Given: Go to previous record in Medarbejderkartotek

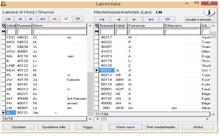Looking at the screenshot, I should (118, 20).
